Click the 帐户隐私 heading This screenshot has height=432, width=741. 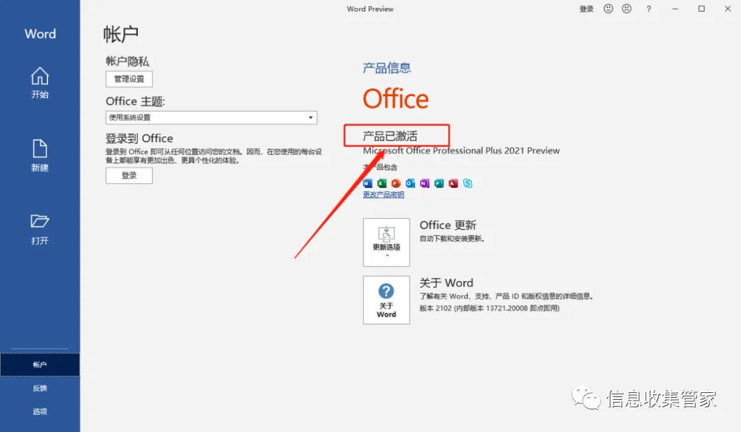[127, 62]
